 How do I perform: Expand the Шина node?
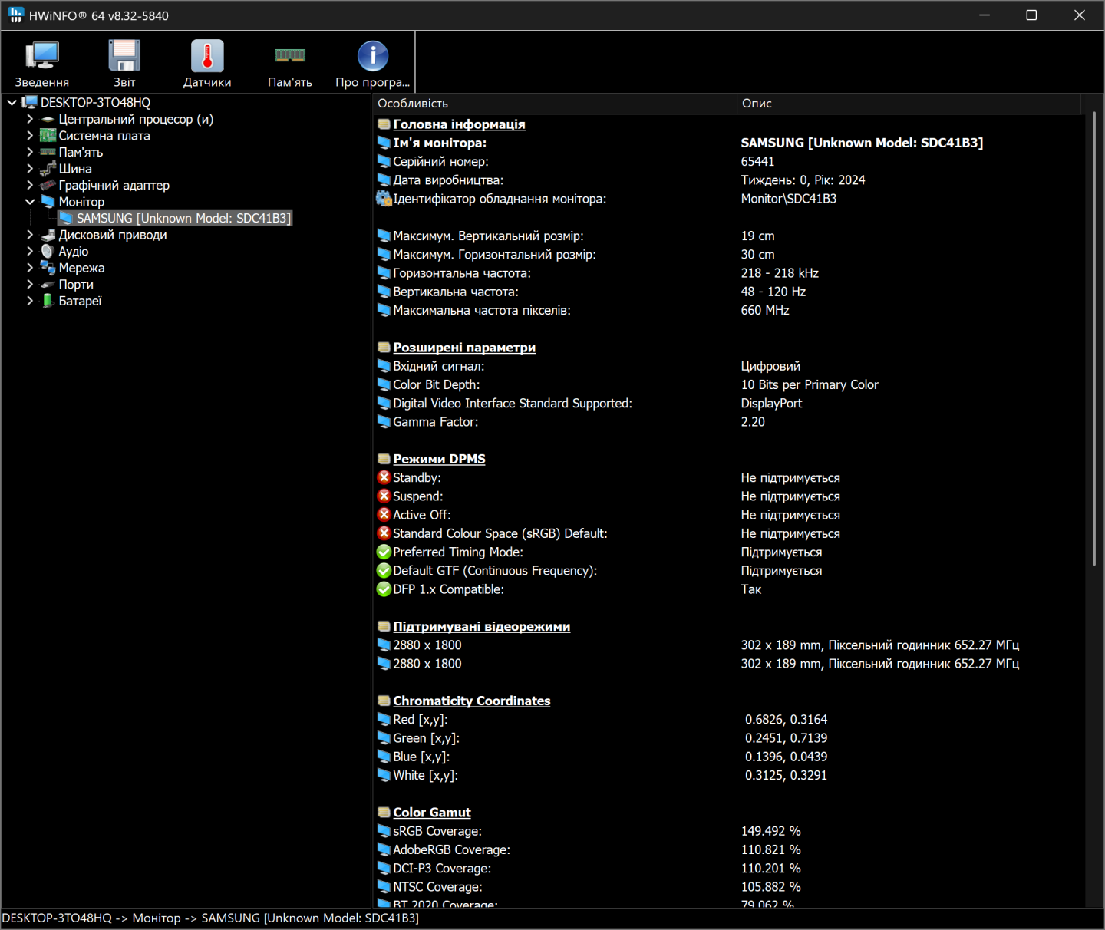pyautogui.click(x=30, y=169)
